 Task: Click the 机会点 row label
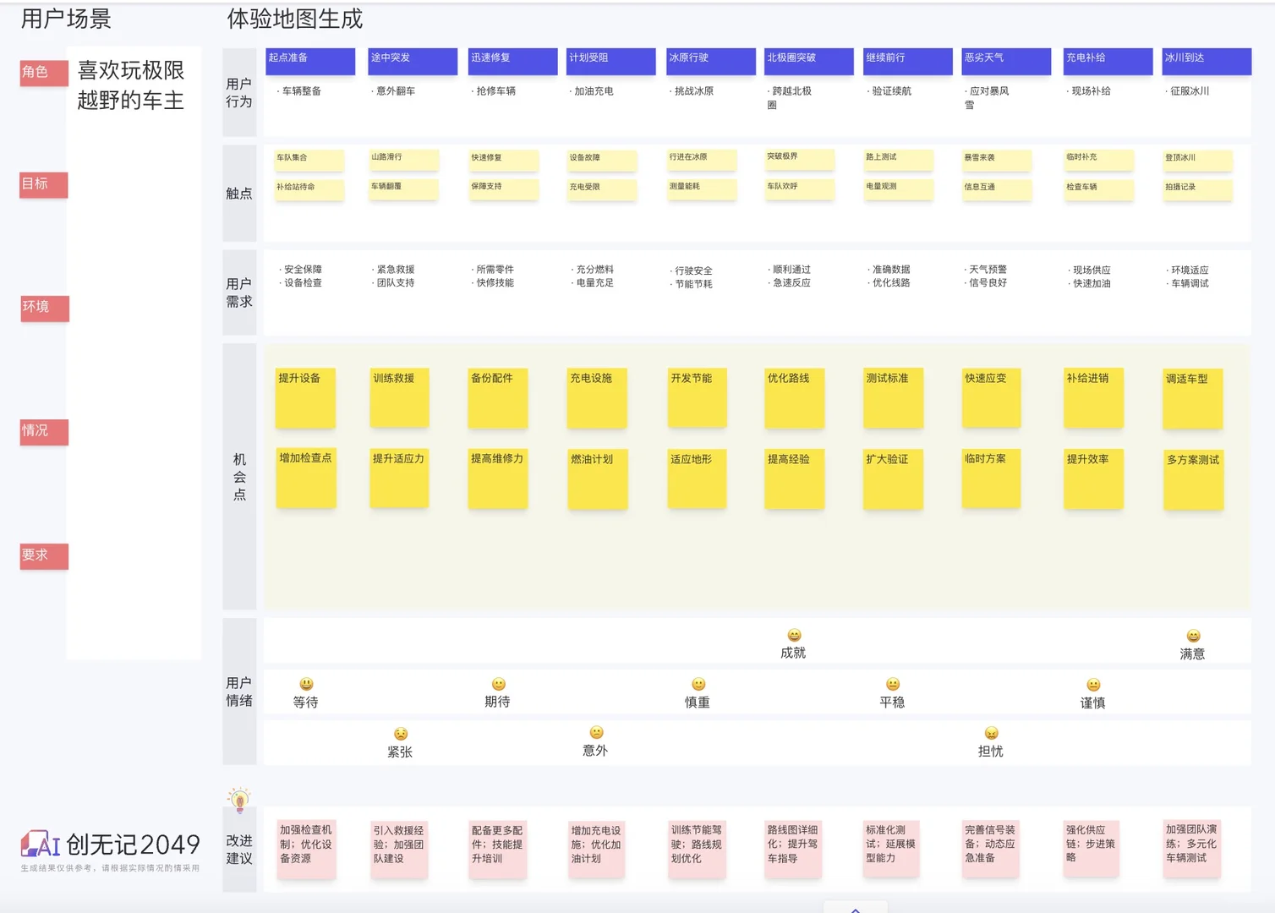coord(239,477)
